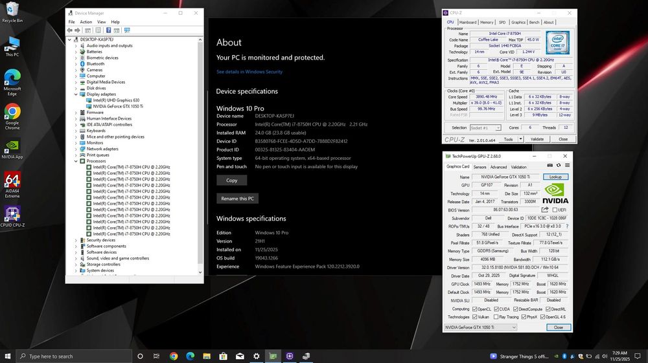
Task: Toggle the PhysX checkbox in GPU-Z
Action: point(524,317)
